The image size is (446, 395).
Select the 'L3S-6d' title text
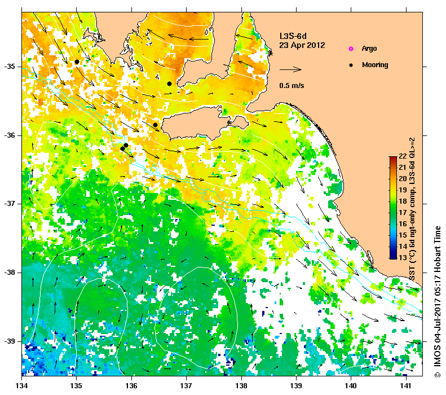[293, 36]
